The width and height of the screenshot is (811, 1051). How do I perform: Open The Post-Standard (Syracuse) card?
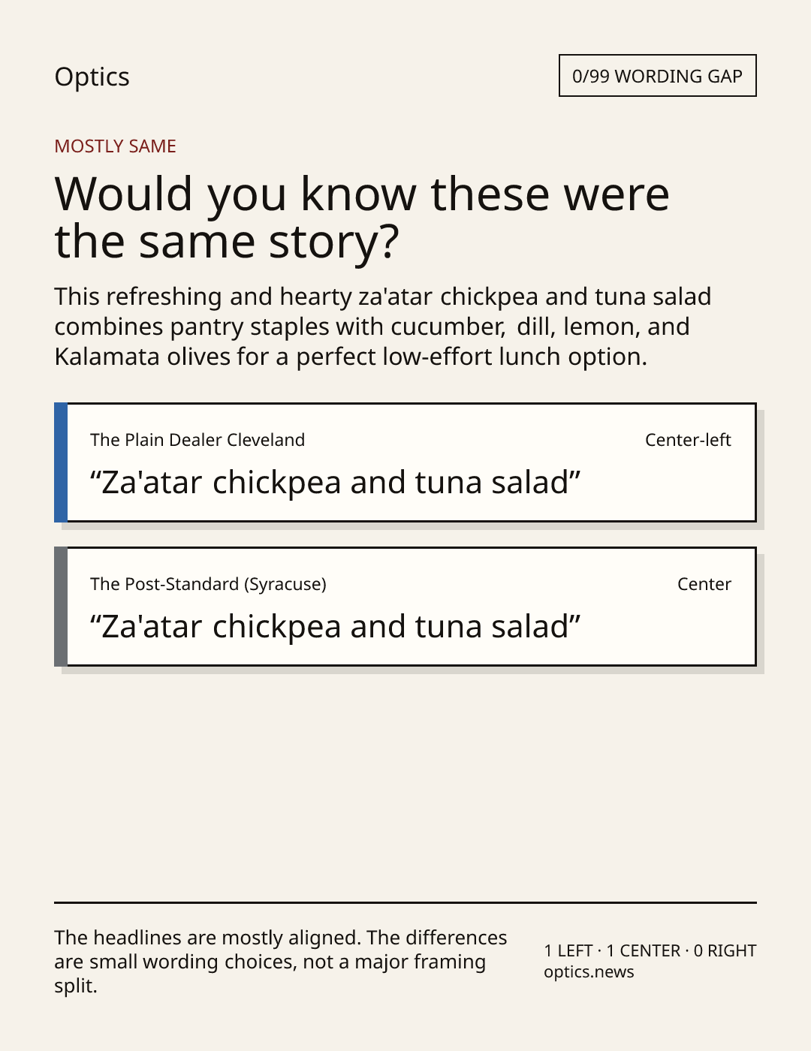[x=405, y=607]
